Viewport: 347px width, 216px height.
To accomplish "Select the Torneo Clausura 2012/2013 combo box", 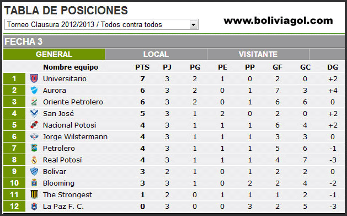I will click(102, 24).
